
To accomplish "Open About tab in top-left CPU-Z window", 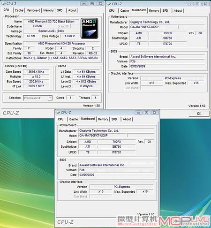I will point(72,10).
